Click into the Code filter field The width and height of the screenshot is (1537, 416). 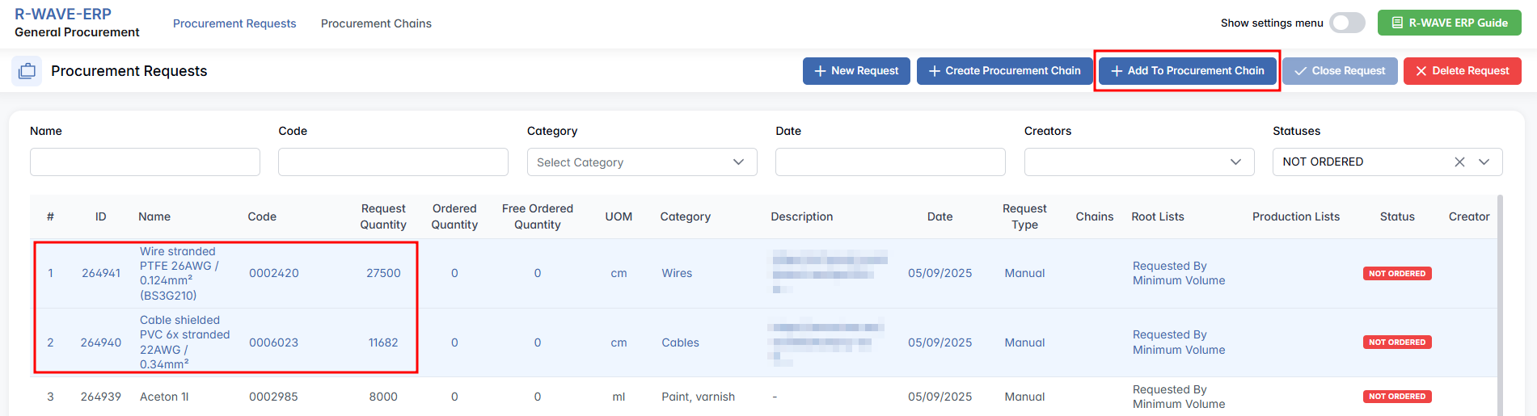(393, 162)
